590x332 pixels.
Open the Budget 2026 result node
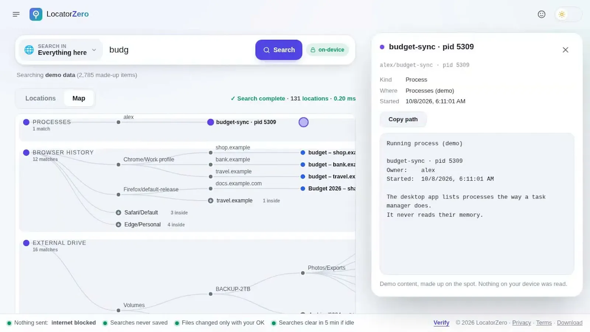pyautogui.click(x=303, y=189)
